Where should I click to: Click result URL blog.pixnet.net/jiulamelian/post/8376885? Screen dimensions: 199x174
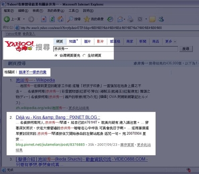[50, 144]
